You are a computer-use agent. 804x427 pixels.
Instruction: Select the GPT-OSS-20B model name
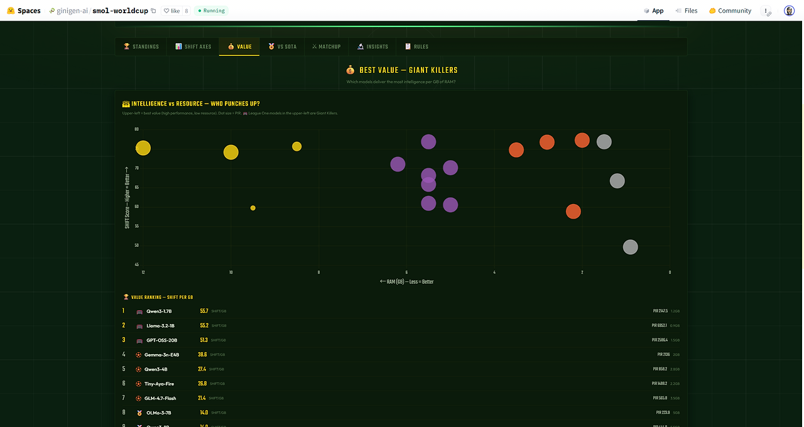(162, 340)
